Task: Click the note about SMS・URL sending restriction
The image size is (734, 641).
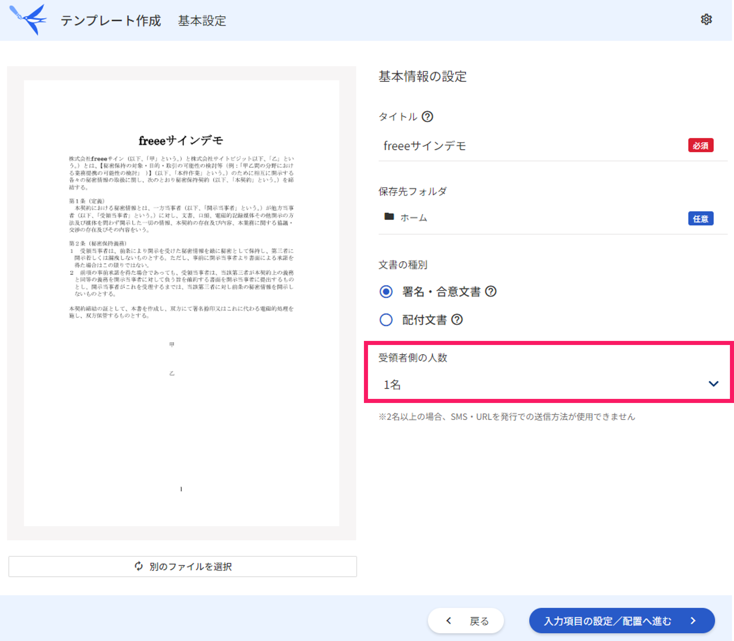Action: click(507, 416)
